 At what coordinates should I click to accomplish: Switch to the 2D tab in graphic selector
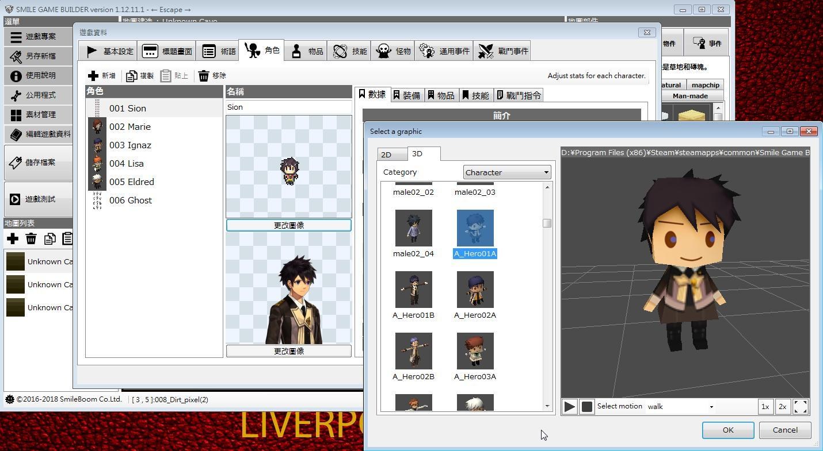click(x=392, y=154)
